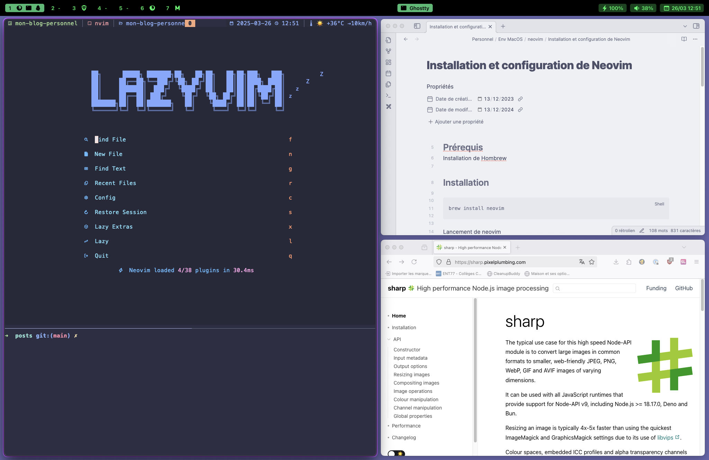Click the Firefox padlock site info icon
This screenshot has height=460, width=709.
(449, 262)
